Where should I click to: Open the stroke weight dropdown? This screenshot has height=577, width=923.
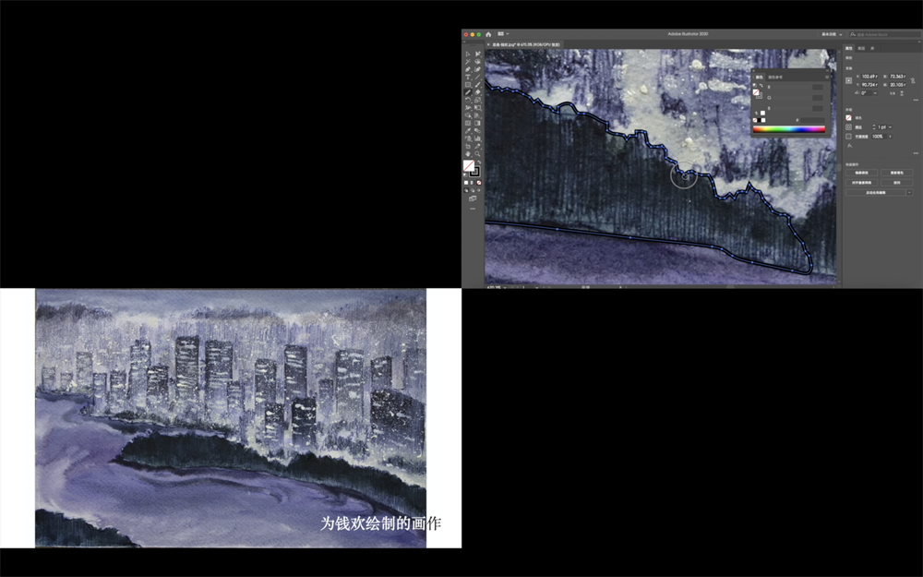(x=890, y=127)
